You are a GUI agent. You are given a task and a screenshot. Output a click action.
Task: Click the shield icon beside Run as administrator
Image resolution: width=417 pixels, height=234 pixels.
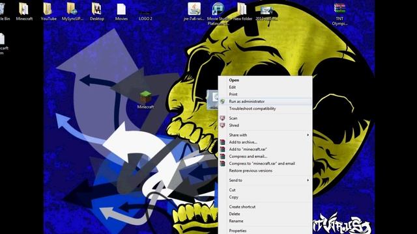coord(223,101)
